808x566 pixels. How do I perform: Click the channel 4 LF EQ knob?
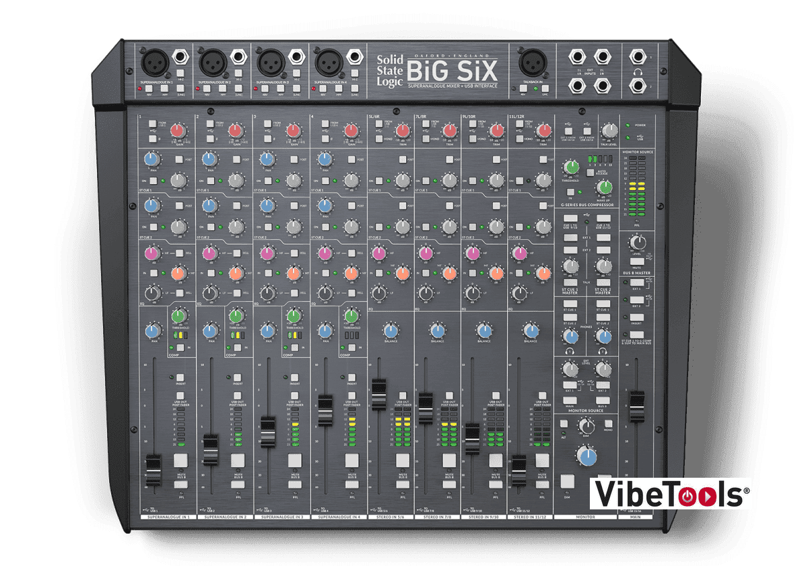[x=325, y=293]
